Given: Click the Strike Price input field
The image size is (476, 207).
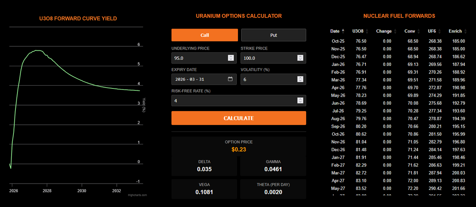Looking at the screenshot, I should [x=273, y=58].
